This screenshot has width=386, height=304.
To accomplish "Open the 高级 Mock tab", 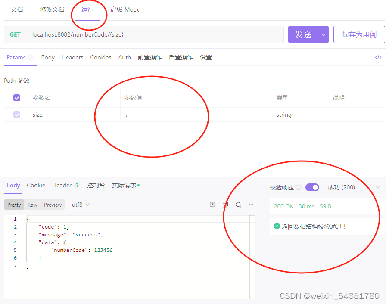I will click(125, 9).
